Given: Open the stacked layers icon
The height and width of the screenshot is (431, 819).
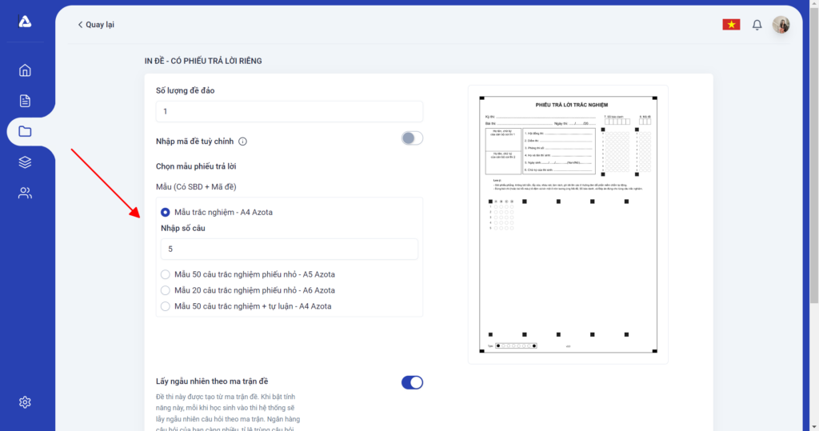Looking at the screenshot, I should click(x=25, y=162).
